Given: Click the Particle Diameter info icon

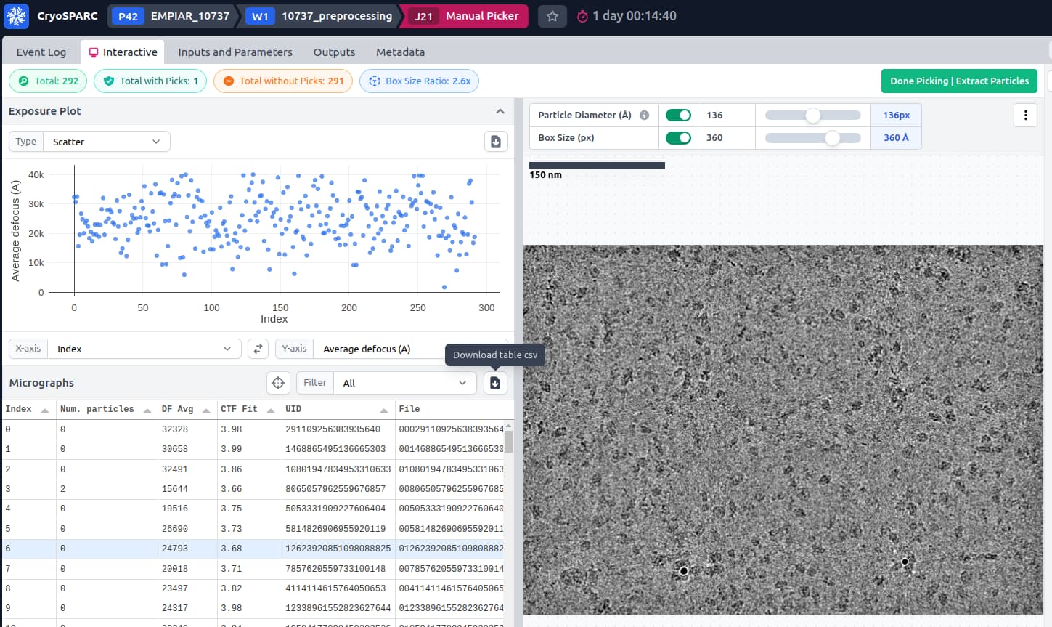Looking at the screenshot, I should pos(644,115).
